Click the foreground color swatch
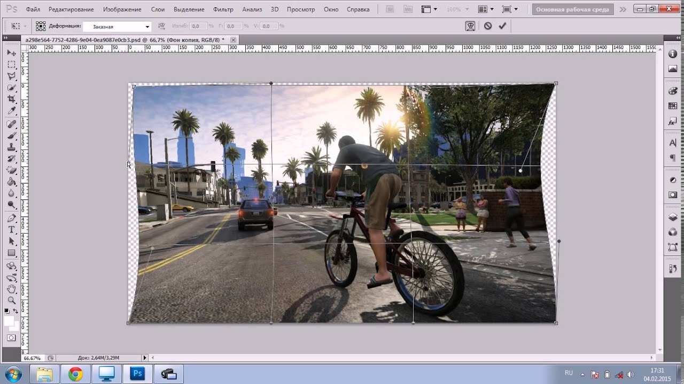 (9, 320)
